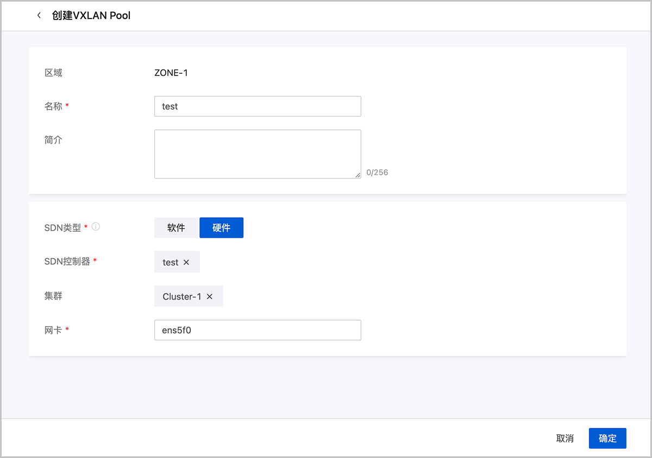The height and width of the screenshot is (458, 652).
Task: Click the 0/256 character counter
Action: (x=377, y=173)
